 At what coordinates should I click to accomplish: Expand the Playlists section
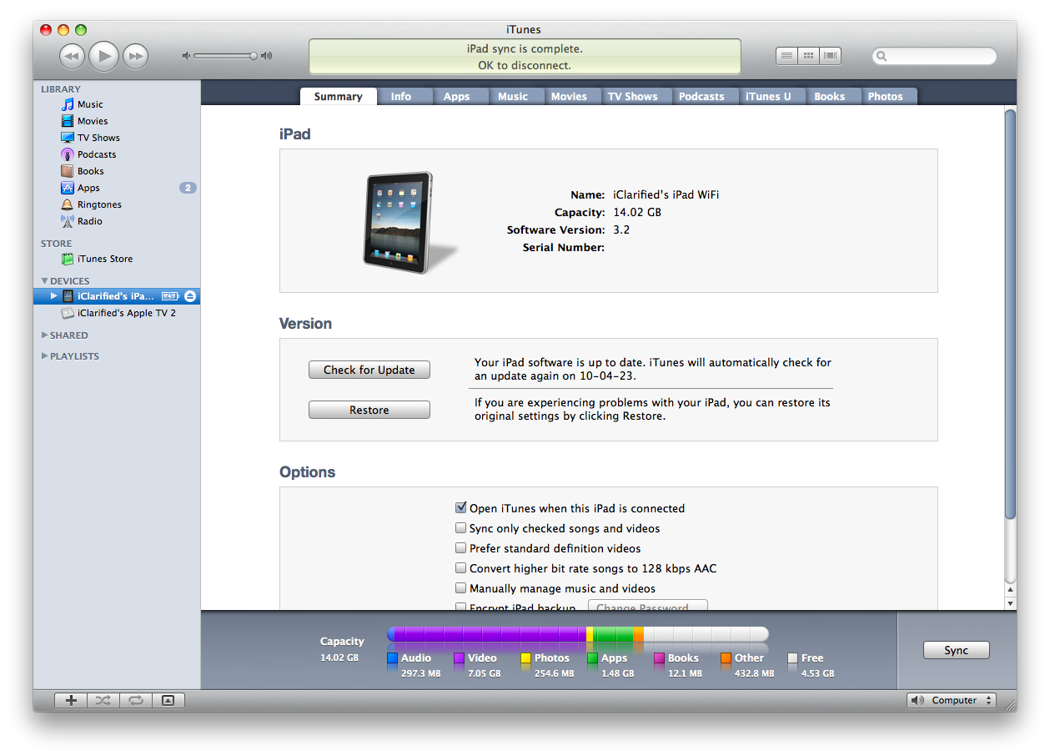[45, 356]
